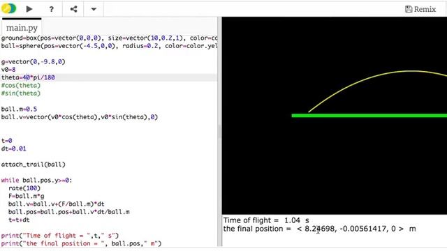Expand the toolbar dropdown arrow

94,9
